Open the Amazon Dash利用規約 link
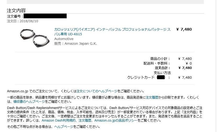Viewport: 217px width, 132px height. [59, 120]
